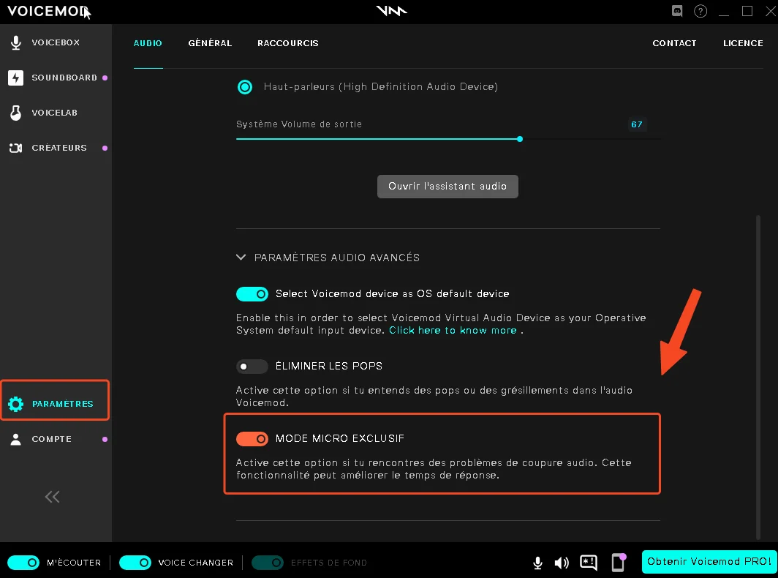The height and width of the screenshot is (578, 778).
Task: Open the Créateurs camera icon
Action: coord(16,148)
